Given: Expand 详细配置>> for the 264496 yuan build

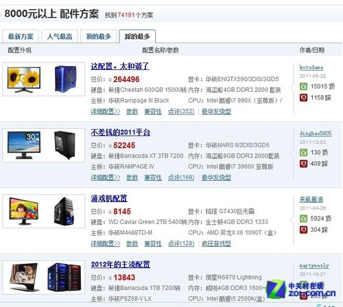Looking at the screenshot, I should click(x=106, y=112).
